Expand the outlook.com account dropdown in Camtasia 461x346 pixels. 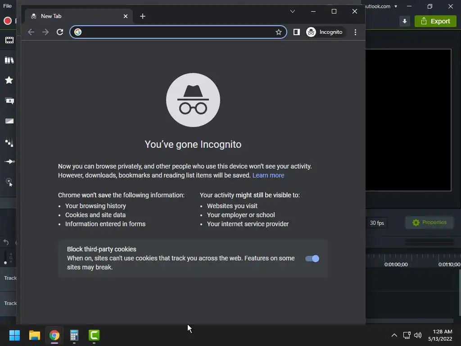[396, 6]
